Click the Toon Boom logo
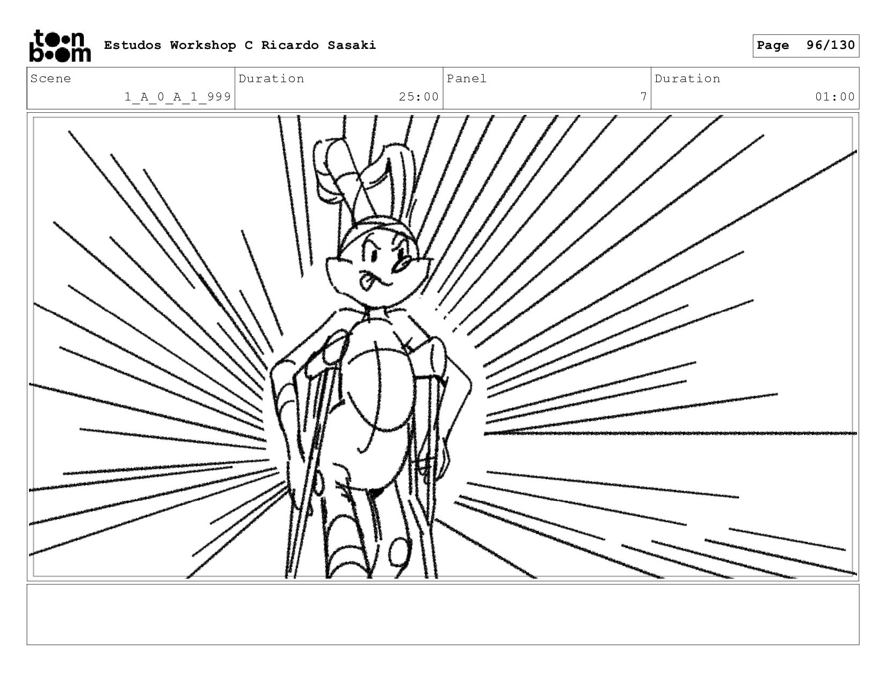This screenshot has width=886, height=685. pos(60,46)
